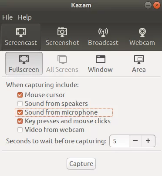
Task: Choose the Window capture icon
Action: click(x=101, y=59)
